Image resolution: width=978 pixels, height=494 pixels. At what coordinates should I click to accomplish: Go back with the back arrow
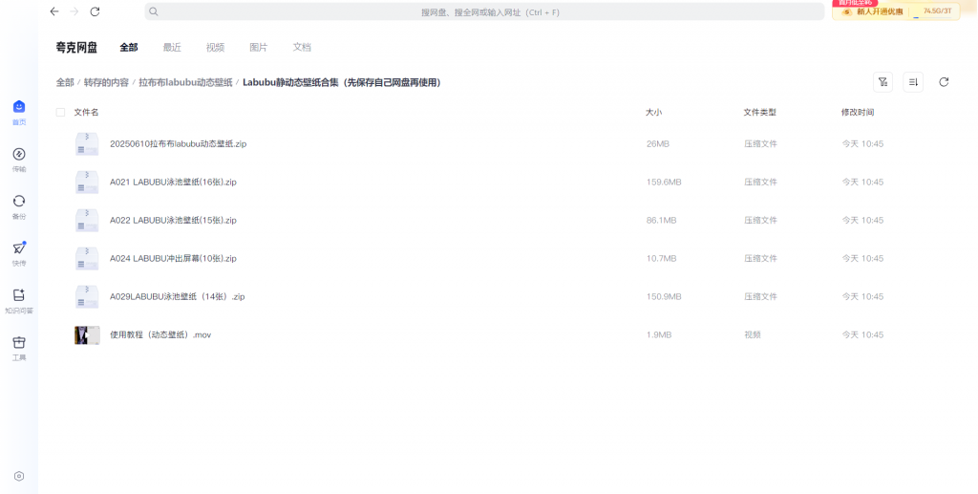click(x=54, y=11)
